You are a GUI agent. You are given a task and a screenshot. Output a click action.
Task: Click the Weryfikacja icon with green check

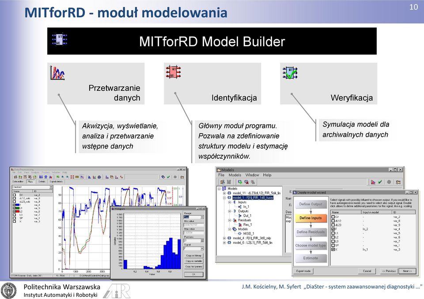pyautogui.click(x=290, y=73)
